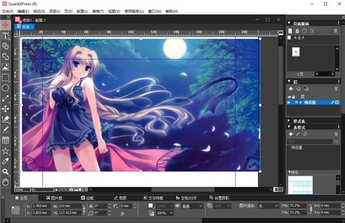Open the Help menu

(x=171, y=11)
